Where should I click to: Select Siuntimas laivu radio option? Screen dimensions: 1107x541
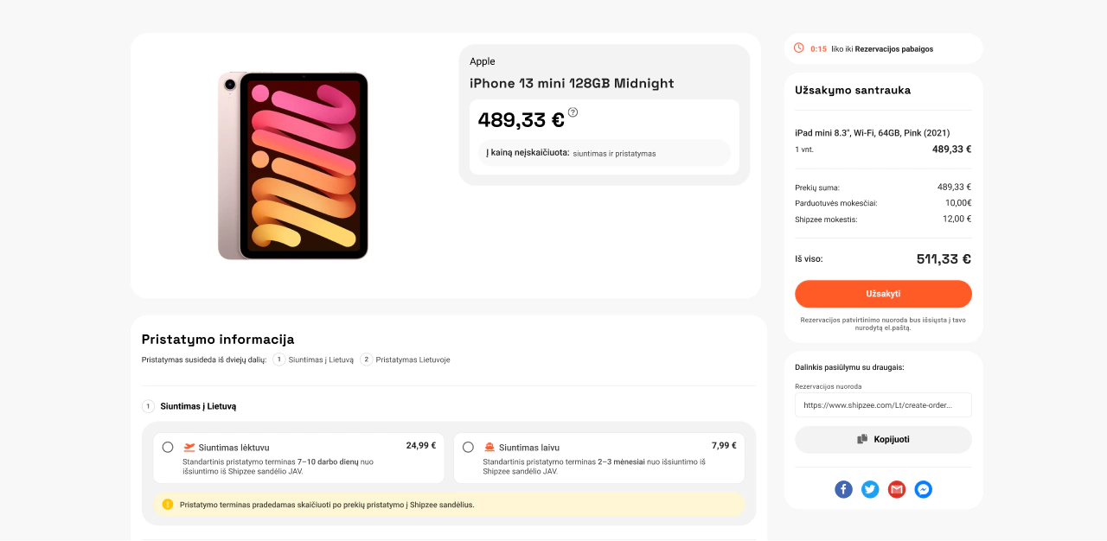468,447
